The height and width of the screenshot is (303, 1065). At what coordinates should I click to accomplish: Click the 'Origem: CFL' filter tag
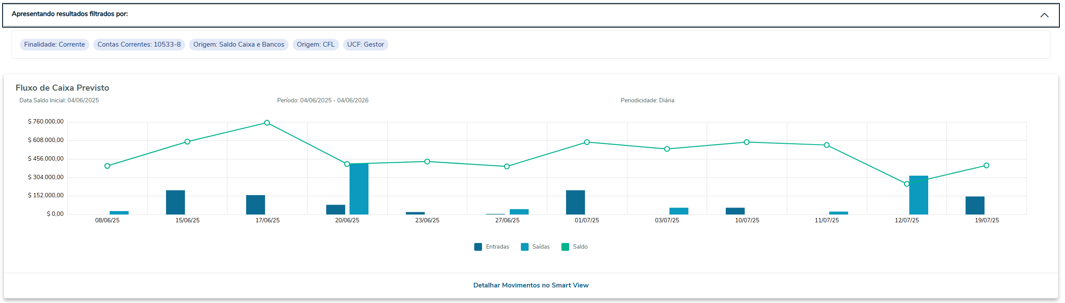coord(315,44)
